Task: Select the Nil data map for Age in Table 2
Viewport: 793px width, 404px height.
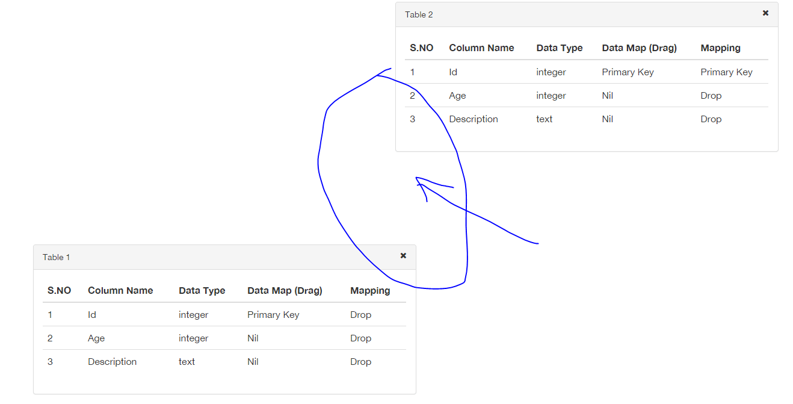Action: point(607,95)
